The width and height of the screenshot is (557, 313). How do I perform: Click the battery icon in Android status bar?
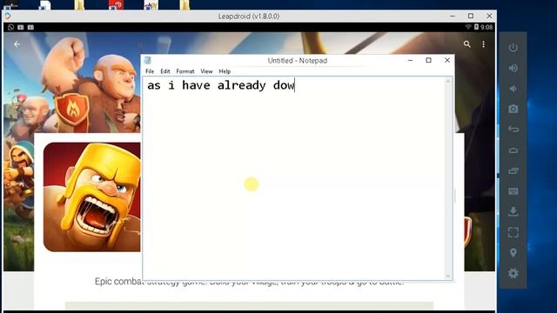pos(476,27)
